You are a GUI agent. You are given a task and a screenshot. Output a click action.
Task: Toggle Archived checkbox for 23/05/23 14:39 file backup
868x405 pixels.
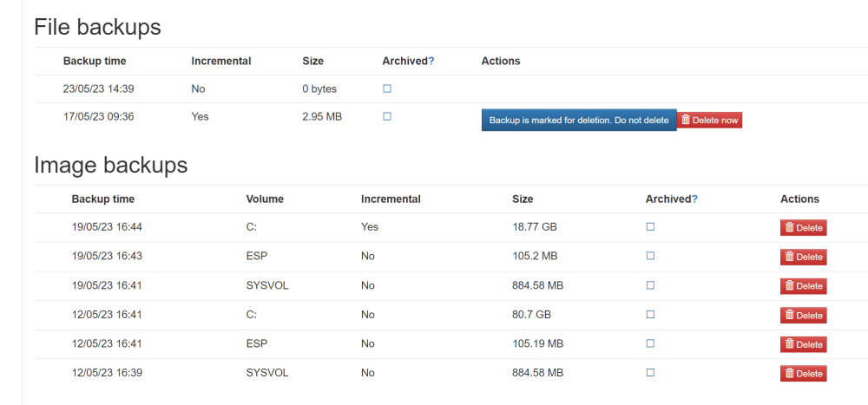tap(387, 88)
